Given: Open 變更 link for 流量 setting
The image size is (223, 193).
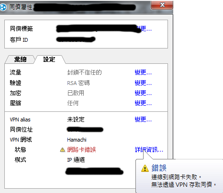Looking at the screenshot, I should [143, 72].
